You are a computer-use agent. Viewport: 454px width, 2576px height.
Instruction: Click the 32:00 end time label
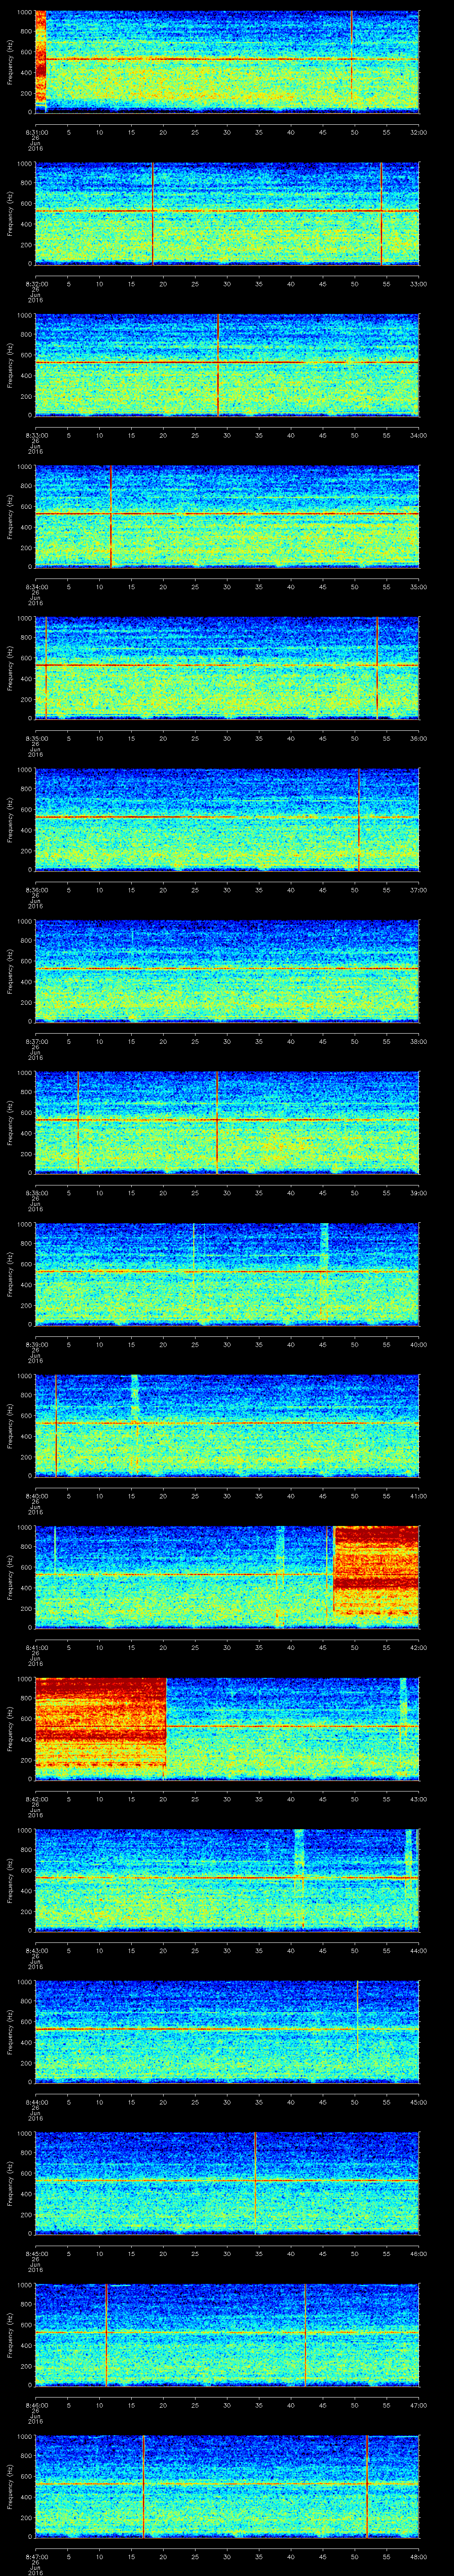click(419, 132)
